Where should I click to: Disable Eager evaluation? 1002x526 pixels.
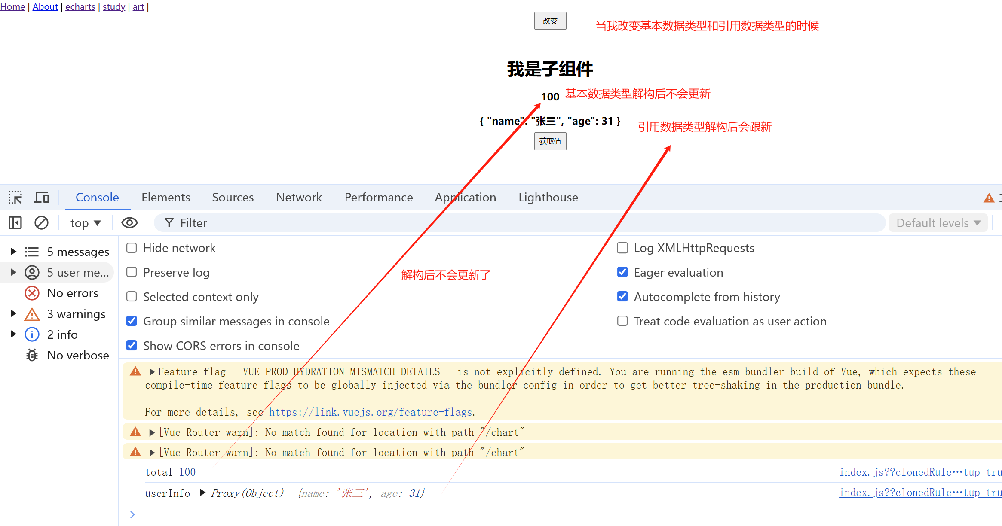(622, 272)
